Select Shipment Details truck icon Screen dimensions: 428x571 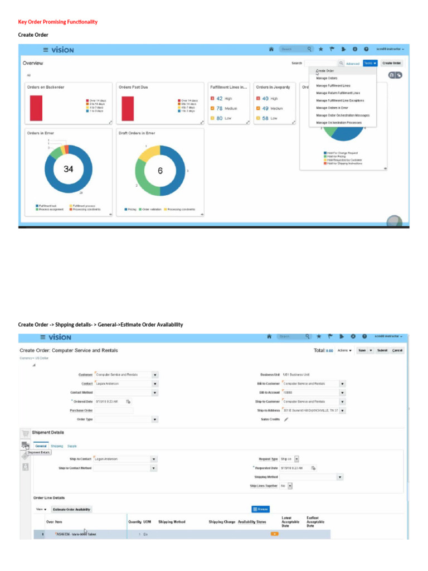coord(25,444)
